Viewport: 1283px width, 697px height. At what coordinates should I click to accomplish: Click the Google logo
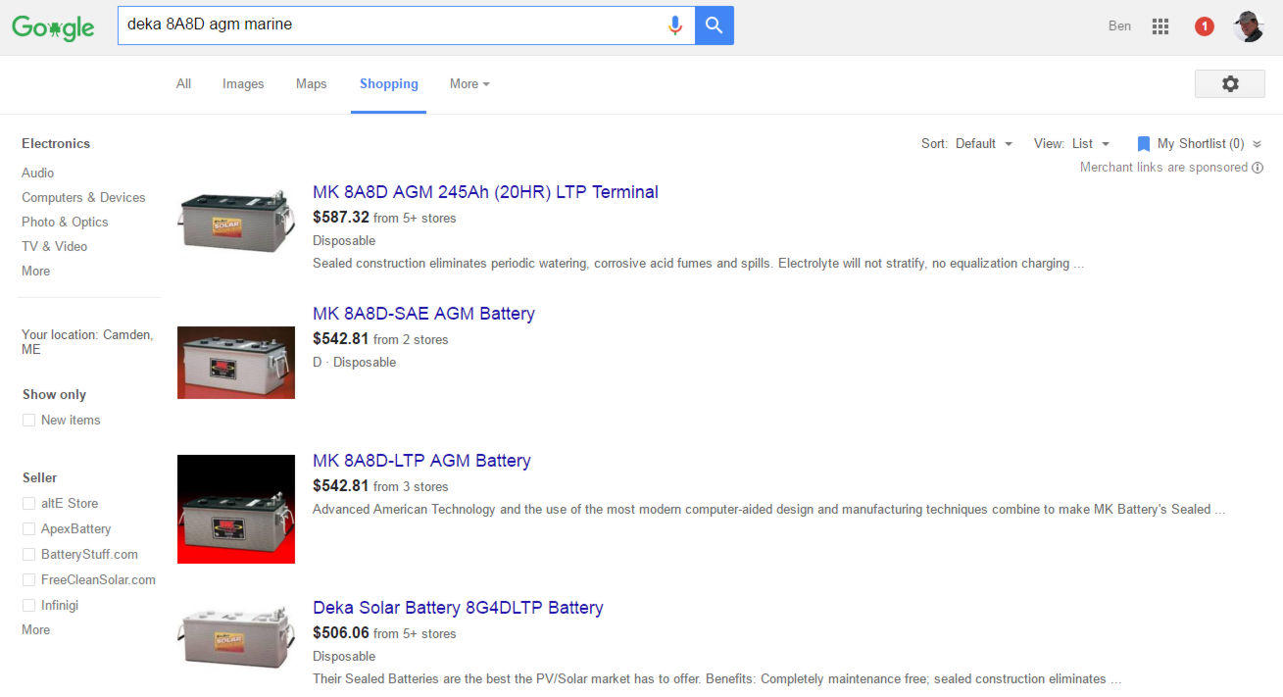[53, 26]
